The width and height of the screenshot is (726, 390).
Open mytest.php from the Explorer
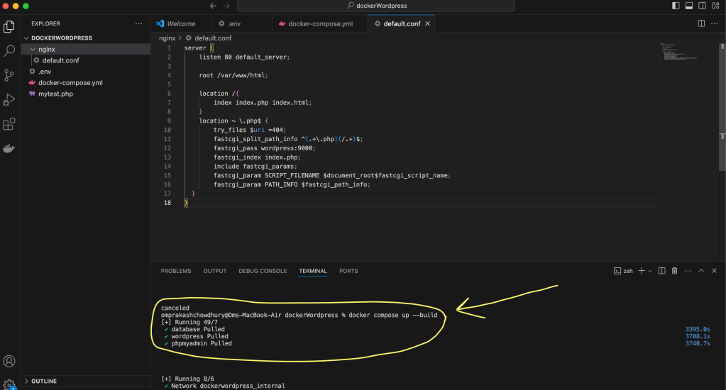55,94
